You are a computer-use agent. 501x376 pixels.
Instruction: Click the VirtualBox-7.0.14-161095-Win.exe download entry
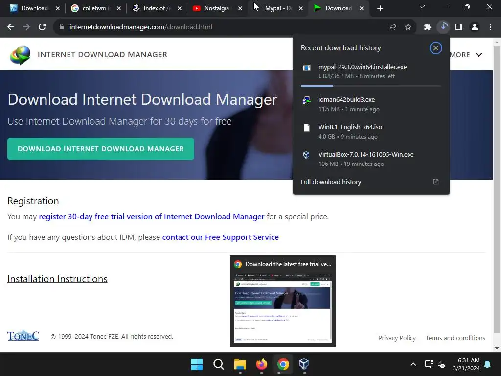pyautogui.click(x=371, y=159)
